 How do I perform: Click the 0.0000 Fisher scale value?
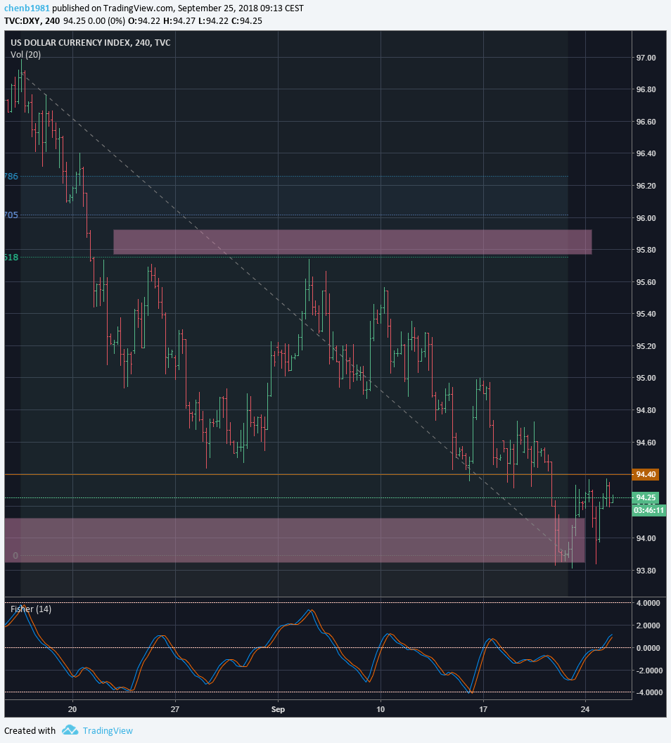click(648, 648)
